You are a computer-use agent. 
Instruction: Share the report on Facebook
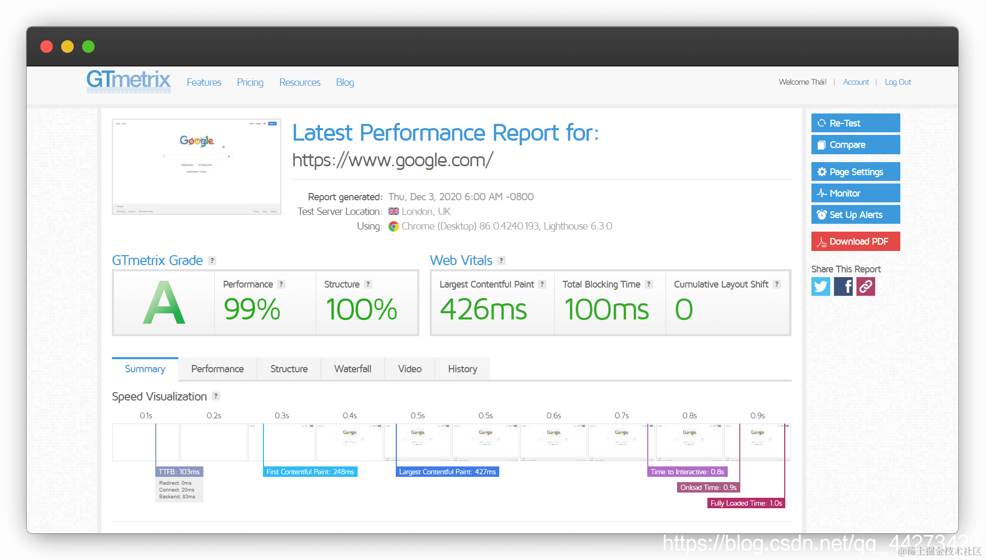[x=843, y=286]
